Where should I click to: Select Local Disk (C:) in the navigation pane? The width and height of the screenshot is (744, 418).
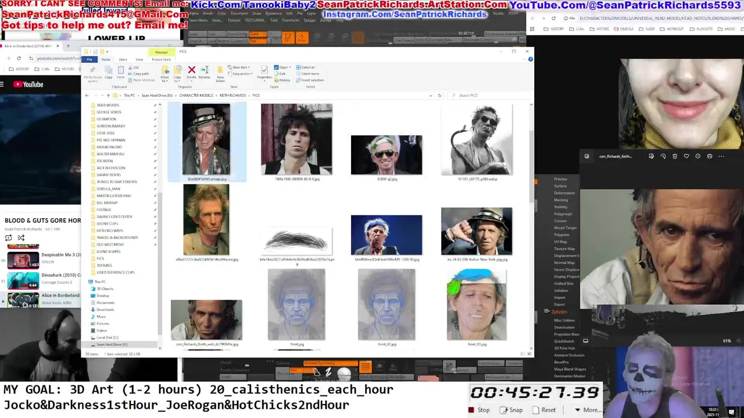click(x=107, y=337)
